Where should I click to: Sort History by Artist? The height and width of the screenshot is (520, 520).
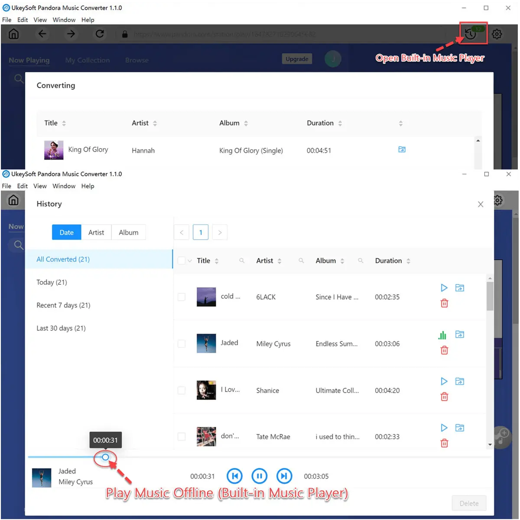point(279,261)
